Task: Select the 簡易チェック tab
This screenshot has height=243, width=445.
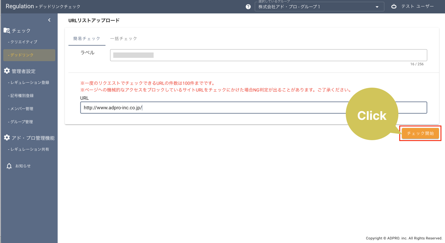Action: coord(87,38)
